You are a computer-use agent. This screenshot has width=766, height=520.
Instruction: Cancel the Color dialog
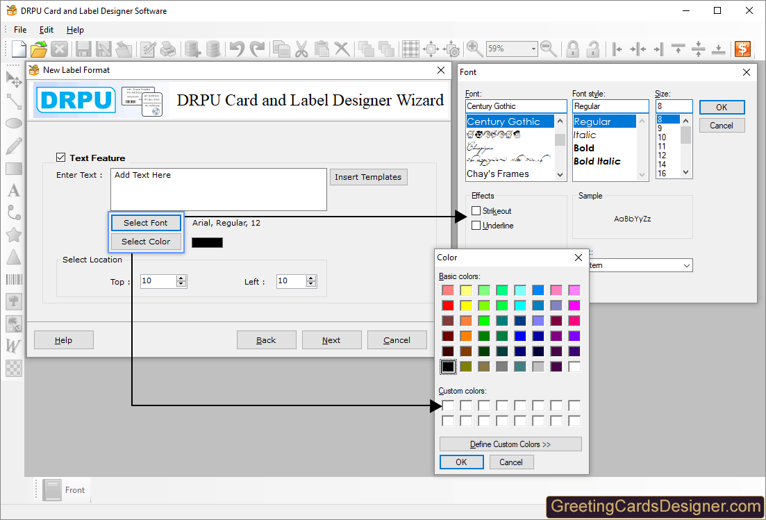point(510,462)
